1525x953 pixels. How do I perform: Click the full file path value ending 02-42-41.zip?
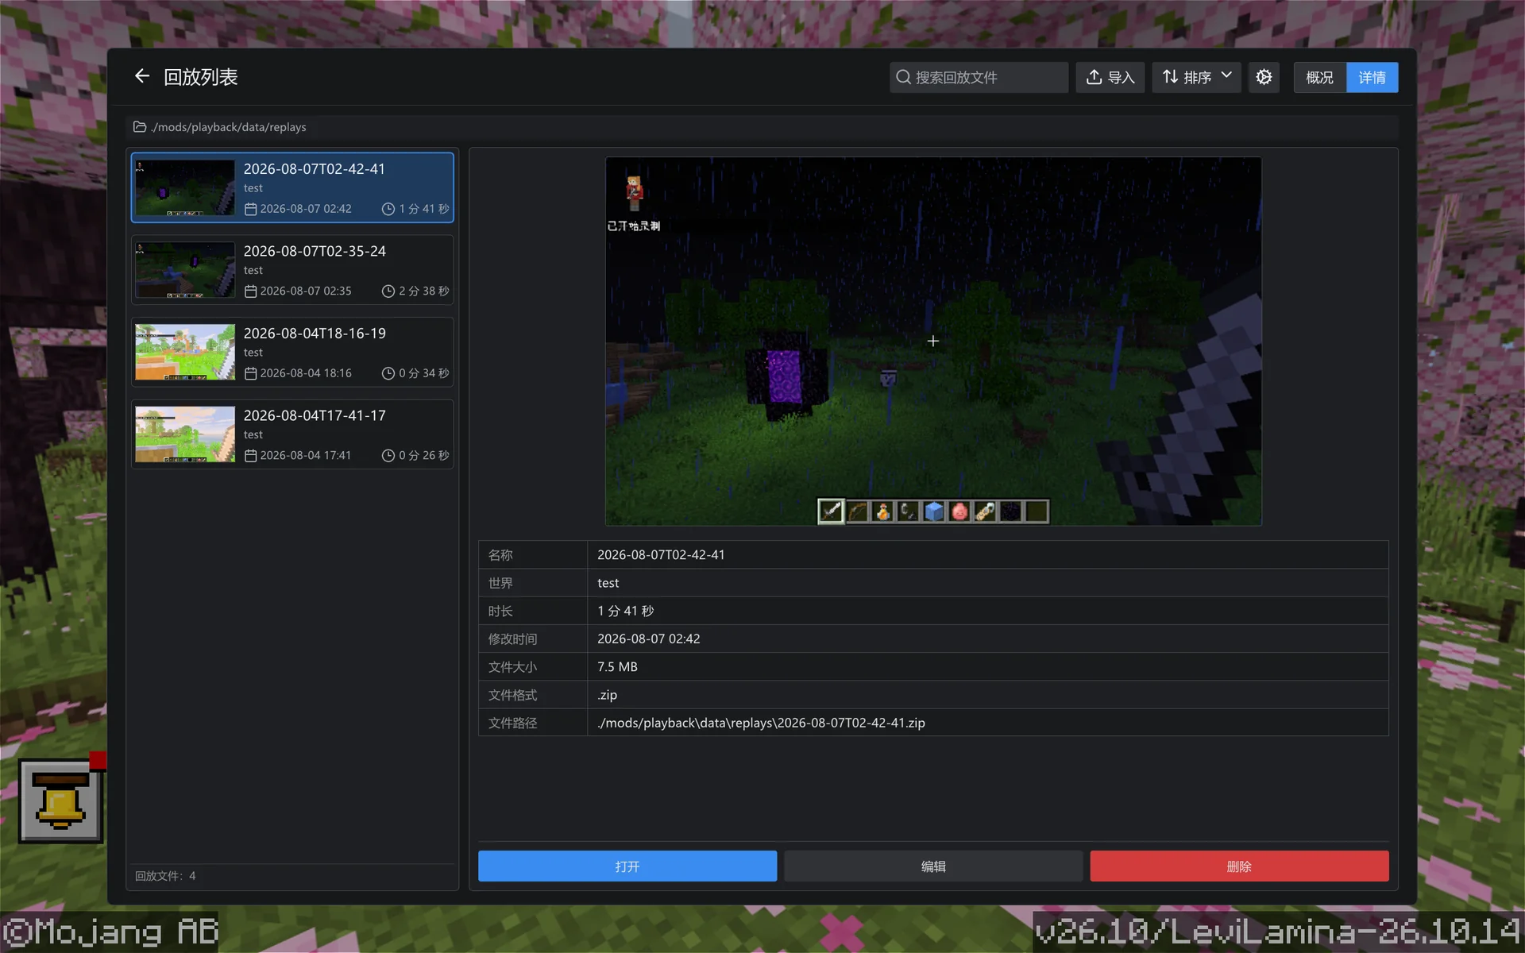point(761,723)
